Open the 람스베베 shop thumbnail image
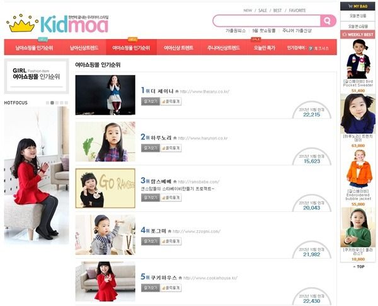The width and height of the screenshot is (378, 306). pos(105,188)
